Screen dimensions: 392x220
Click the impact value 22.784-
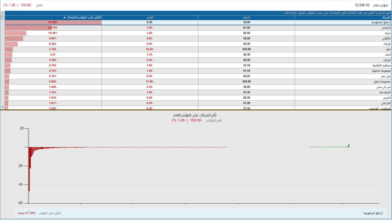[53, 28]
